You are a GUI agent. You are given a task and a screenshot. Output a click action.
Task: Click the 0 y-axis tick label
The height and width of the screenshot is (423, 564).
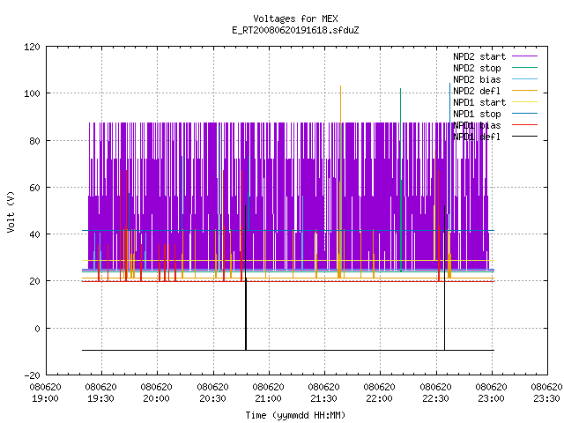37,329
